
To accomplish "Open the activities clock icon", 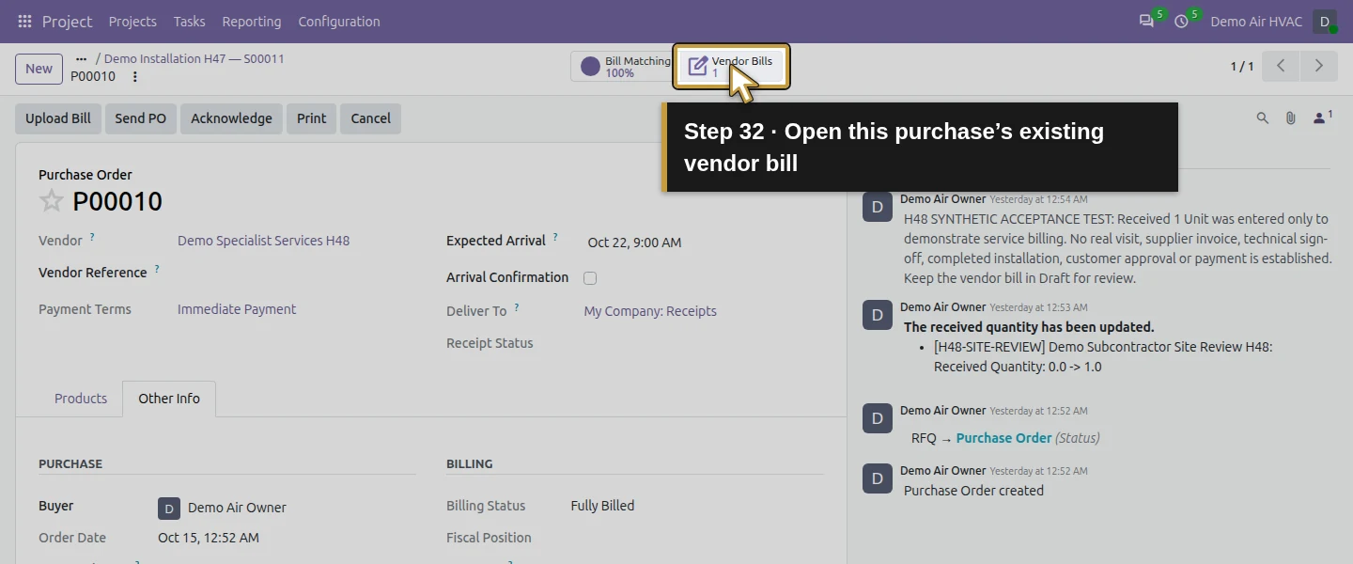I will point(1181,21).
